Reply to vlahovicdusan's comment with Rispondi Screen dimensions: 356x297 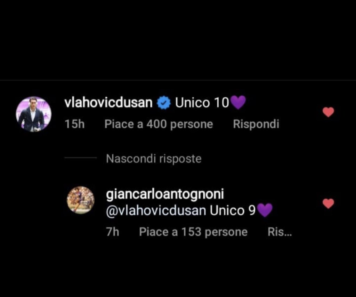point(256,125)
